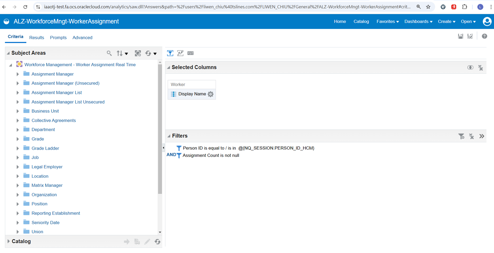This screenshot has width=494, height=253.
Task: Click the combine results set operations icon
Action: [470, 67]
